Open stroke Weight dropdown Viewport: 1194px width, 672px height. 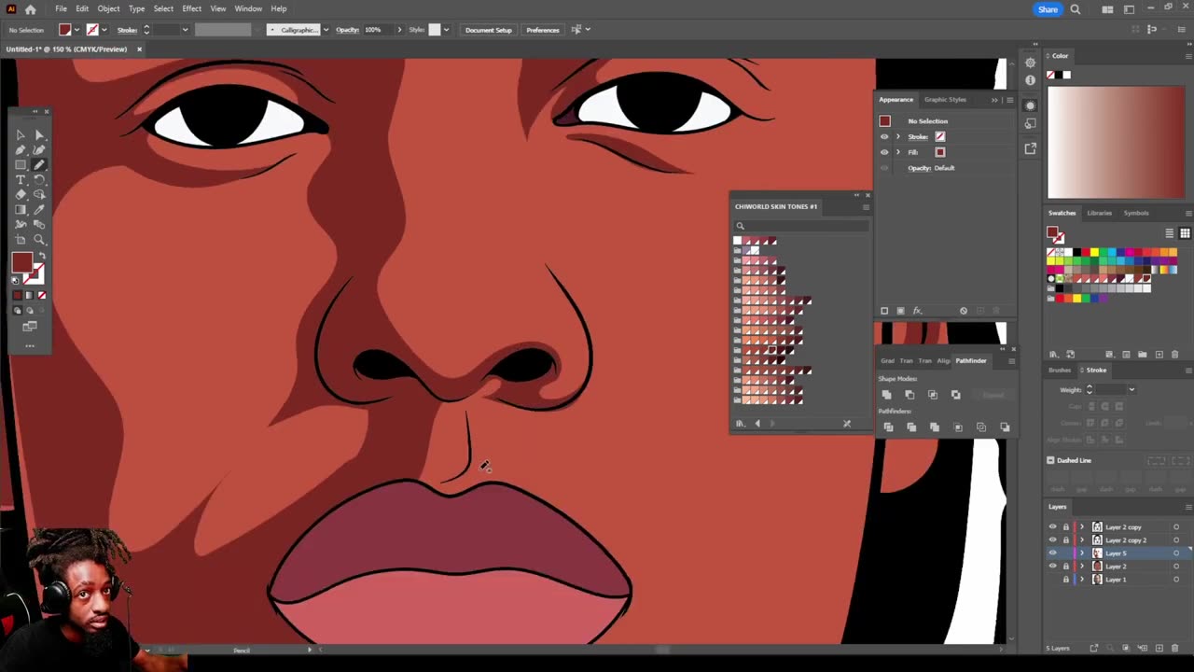pyautogui.click(x=1132, y=390)
